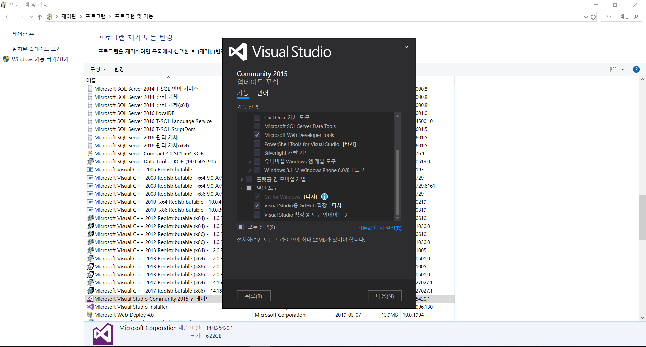646x347 pixels.
Task: Click icon of SQL Server 2016 LocalDB row
Action: tap(90, 113)
